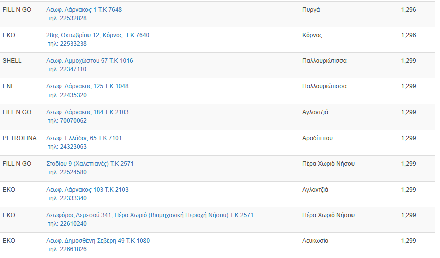This screenshot has width=440, height=258.
Task: Open Λεωφ. Ελλάδος 65 Τ.Κ 7101 link
Action: 84,138
